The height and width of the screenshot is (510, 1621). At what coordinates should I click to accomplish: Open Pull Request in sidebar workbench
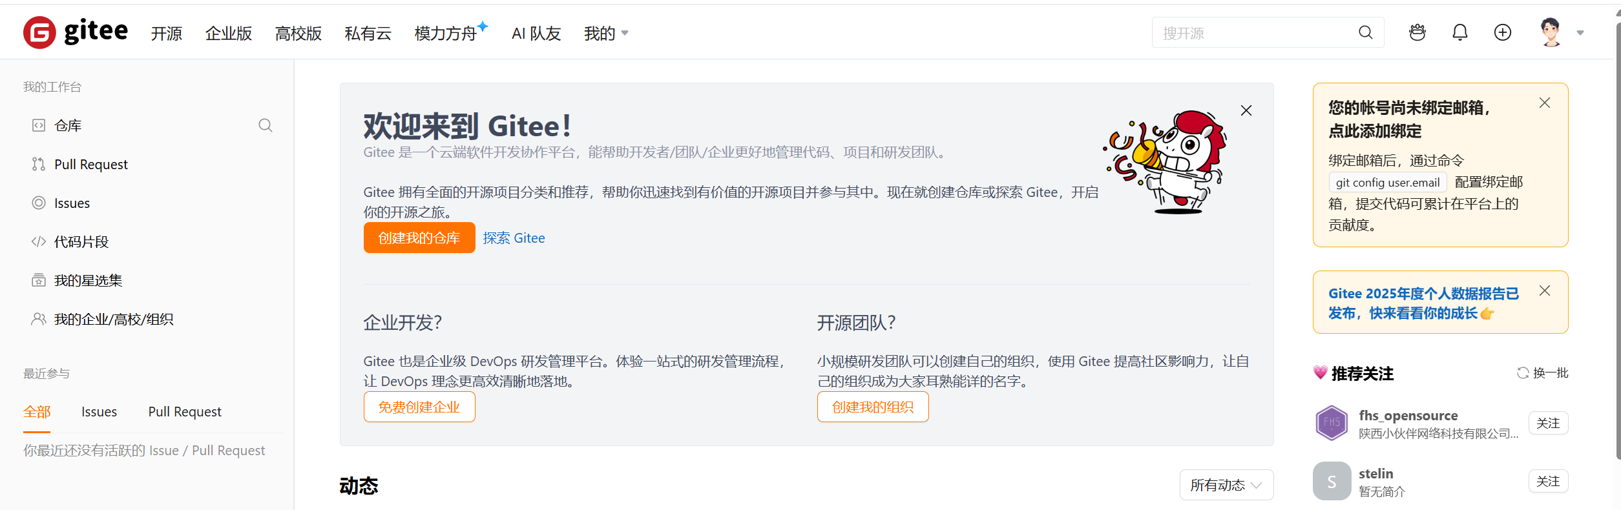click(x=91, y=164)
